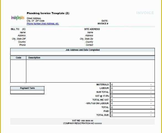Screen dimensions: 162x133
Task: Click the Site Address City, State Zip label
Action: tap(86, 39)
